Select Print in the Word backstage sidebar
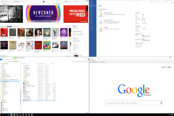The height and width of the screenshot is (116, 174). click(93, 17)
